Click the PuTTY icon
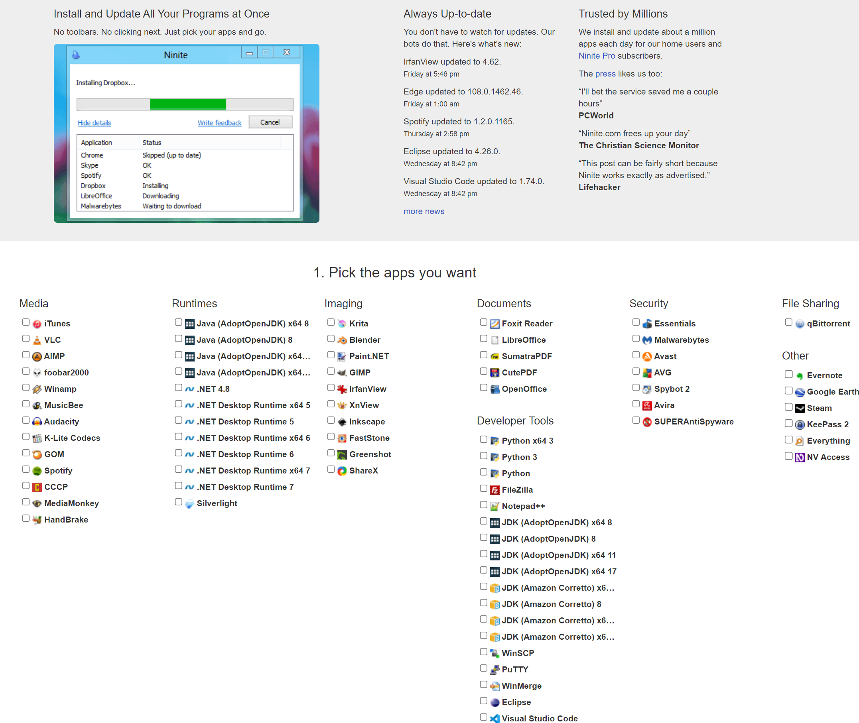Screen dimensions: 859x723 tap(495, 670)
